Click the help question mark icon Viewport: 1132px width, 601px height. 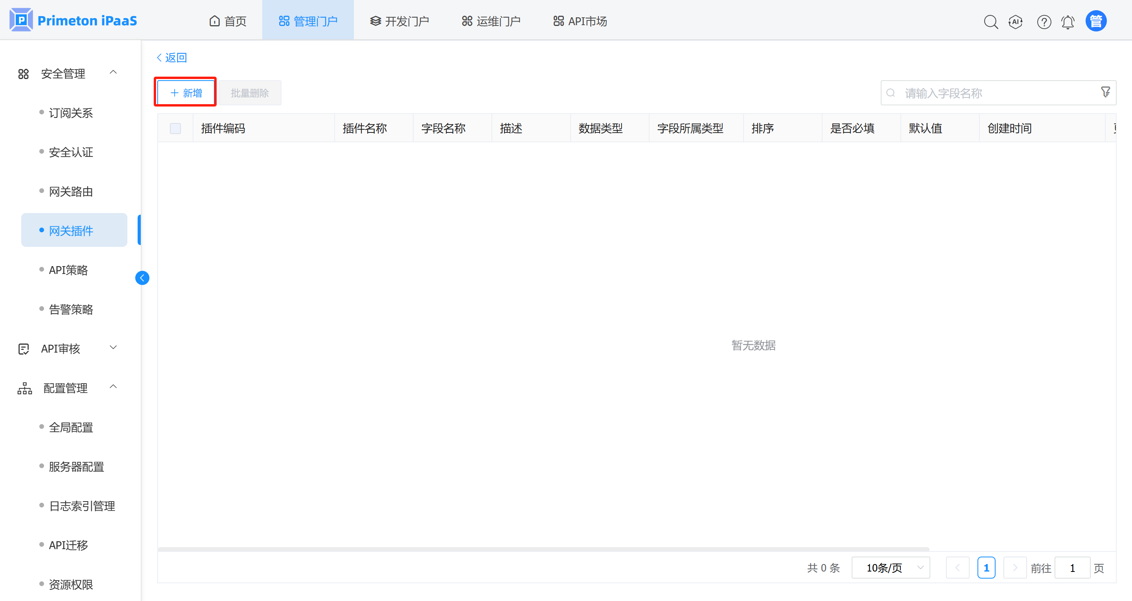[x=1044, y=22]
